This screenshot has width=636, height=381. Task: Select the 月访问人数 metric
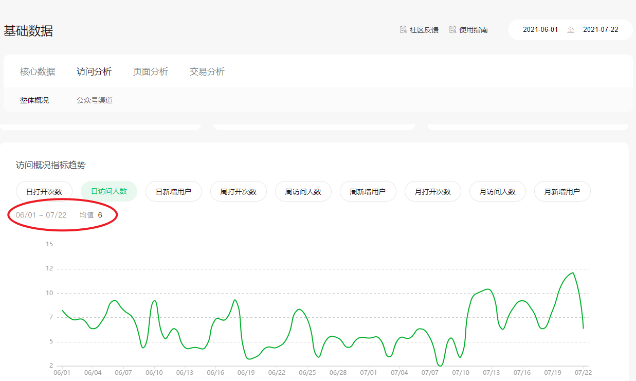(x=498, y=191)
